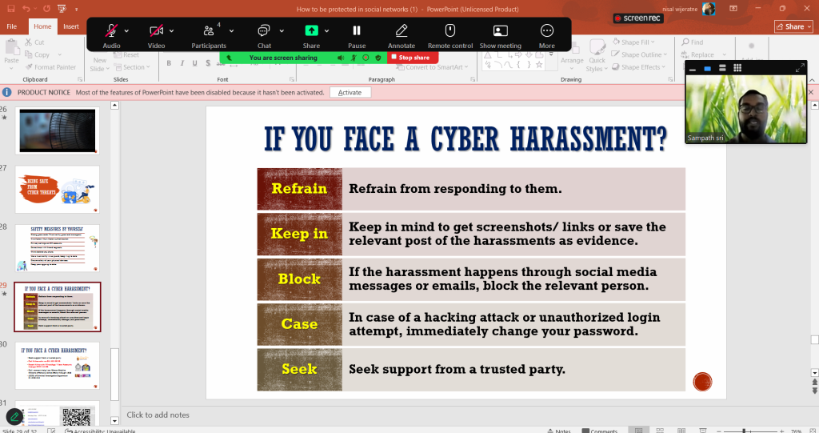Select slide 28 thumbnail Safety Measures
Image resolution: width=819 pixels, height=433 pixels.
(58, 247)
